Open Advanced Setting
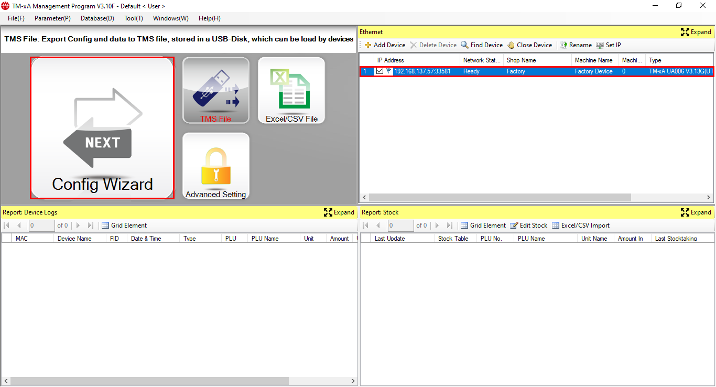The height and width of the screenshot is (387, 716). coord(216,166)
